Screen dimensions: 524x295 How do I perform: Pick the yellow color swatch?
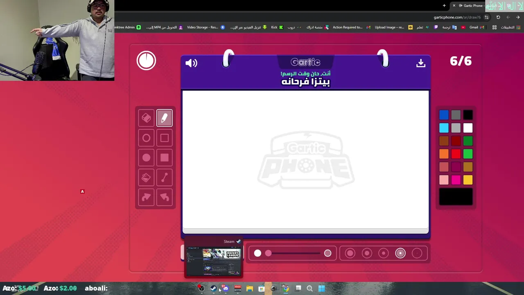point(468,180)
